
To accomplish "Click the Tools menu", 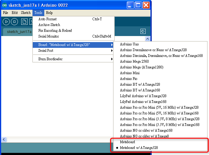I will coord(39,13).
